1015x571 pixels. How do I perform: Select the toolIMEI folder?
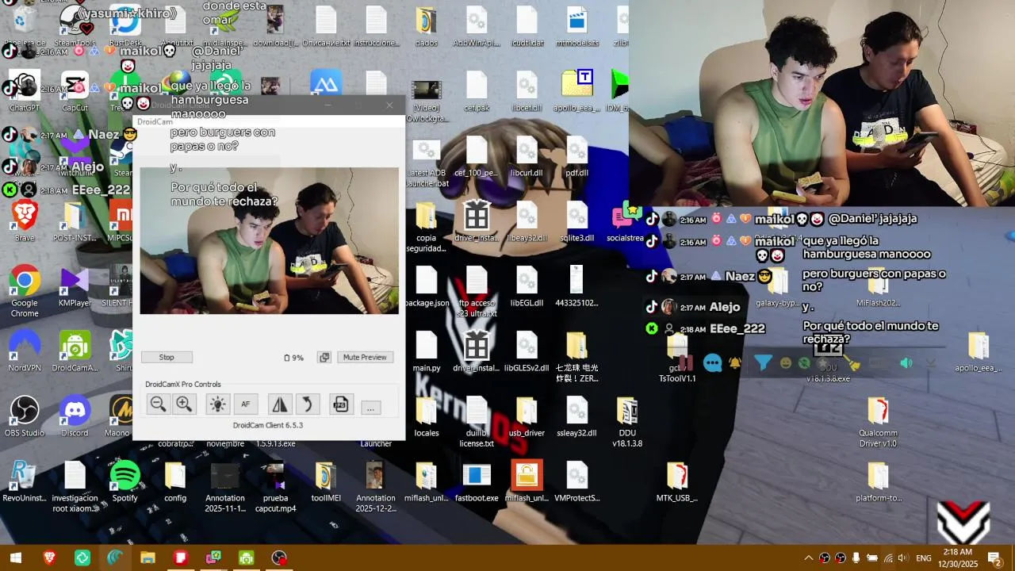click(x=326, y=481)
